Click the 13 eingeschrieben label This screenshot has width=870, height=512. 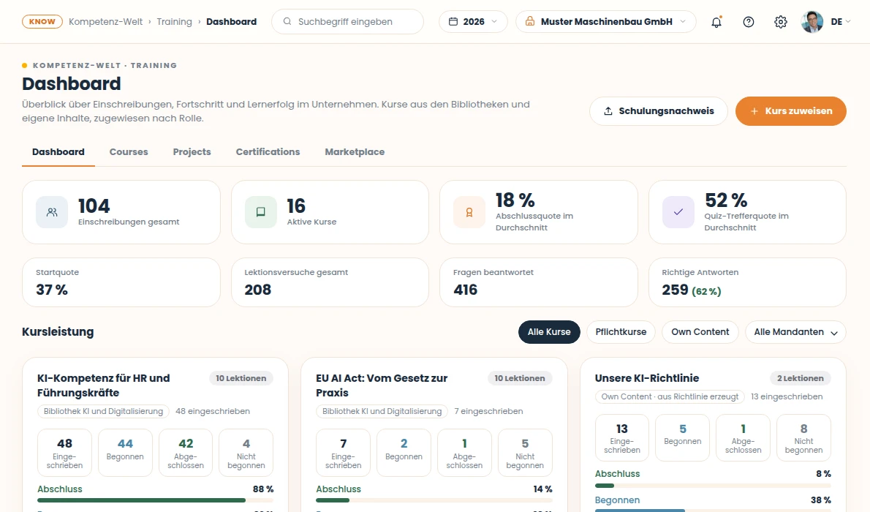[x=787, y=396]
